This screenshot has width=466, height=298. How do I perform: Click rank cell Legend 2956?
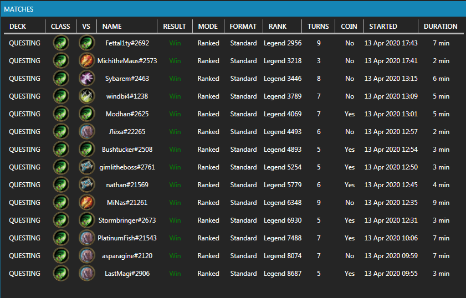tap(283, 43)
